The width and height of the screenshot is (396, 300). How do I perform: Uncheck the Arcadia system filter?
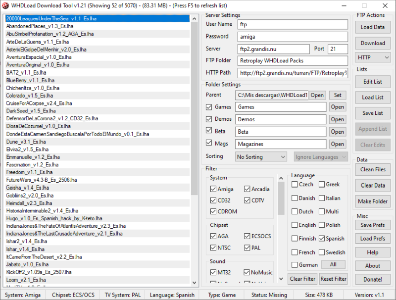247,189
